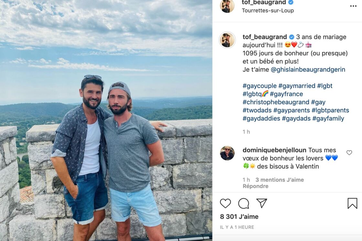Viewport: 362px width, 241px height.
Task: Open the comment bubble icon
Action: click(x=244, y=203)
